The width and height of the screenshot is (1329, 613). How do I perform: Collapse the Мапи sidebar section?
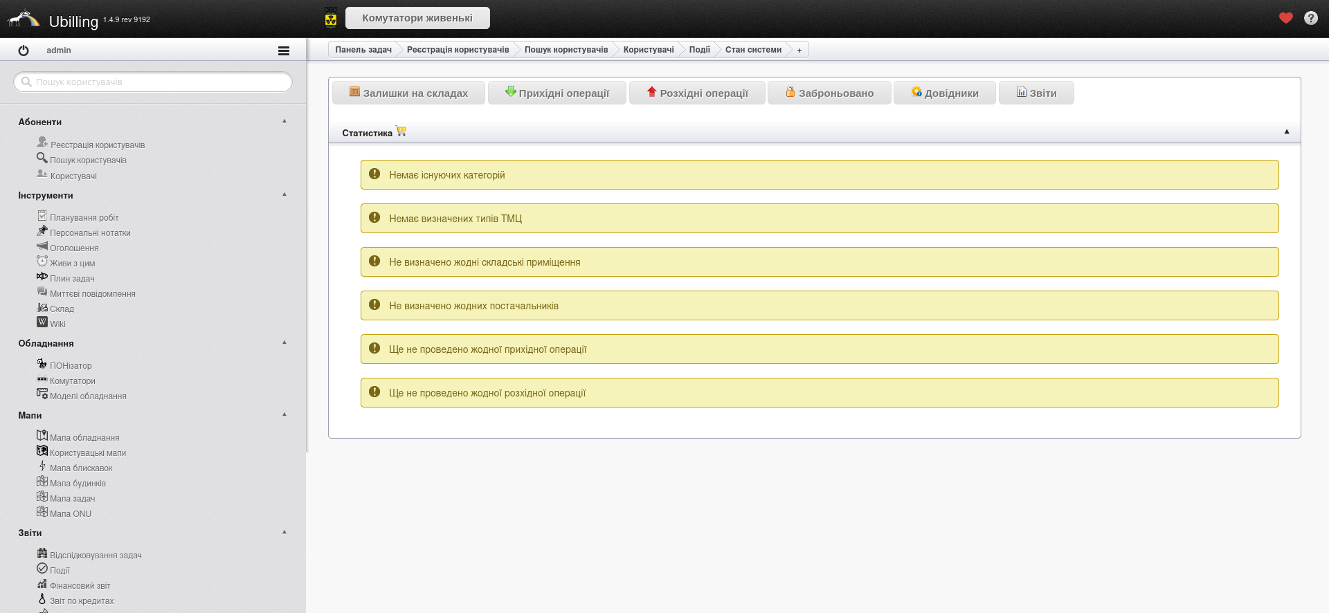point(284,414)
